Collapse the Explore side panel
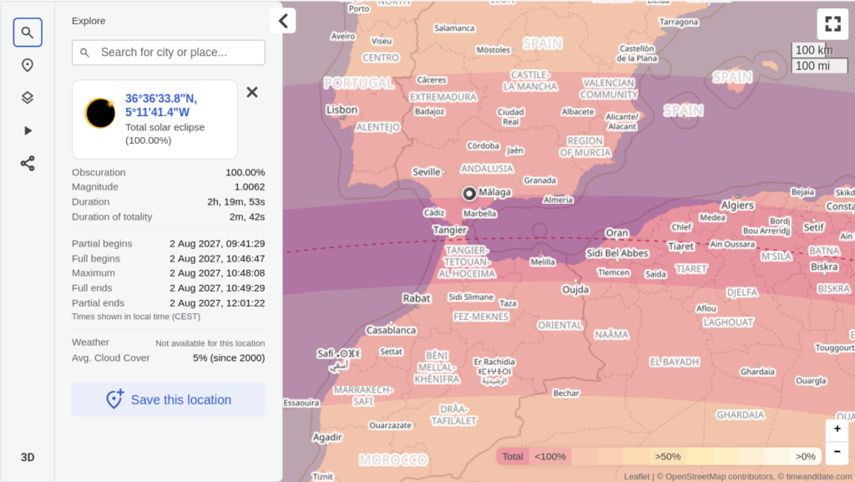This screenshot has height=482, width=855. coord(283,21)
